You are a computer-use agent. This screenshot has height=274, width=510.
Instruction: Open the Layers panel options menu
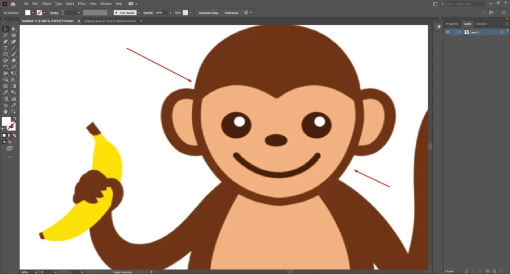[507, 24]
